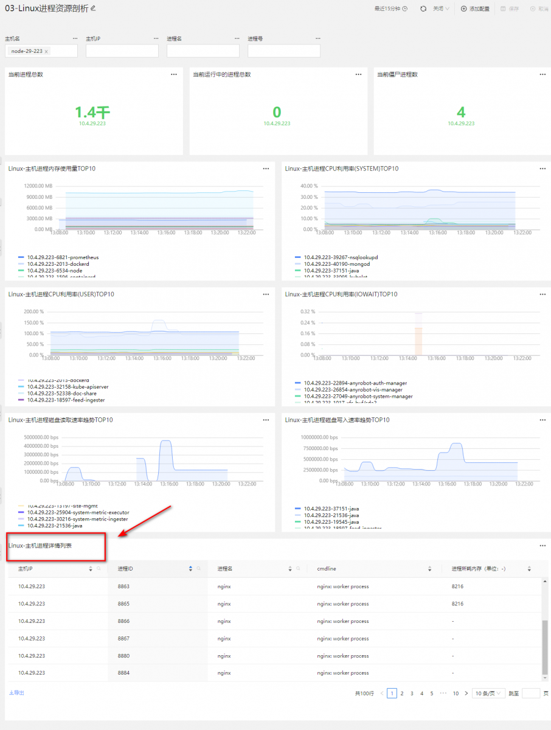Viewport: 551px width, 730px height.
Task: Click the search icon in 进程名 column header
Action: point(299,569)
